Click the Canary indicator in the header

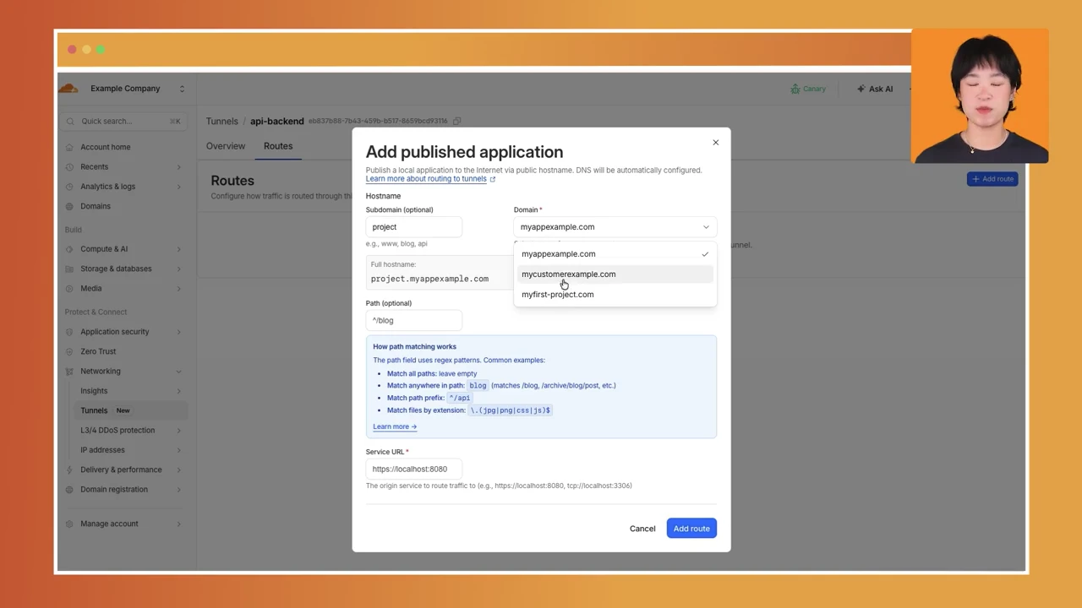point(808,89)
